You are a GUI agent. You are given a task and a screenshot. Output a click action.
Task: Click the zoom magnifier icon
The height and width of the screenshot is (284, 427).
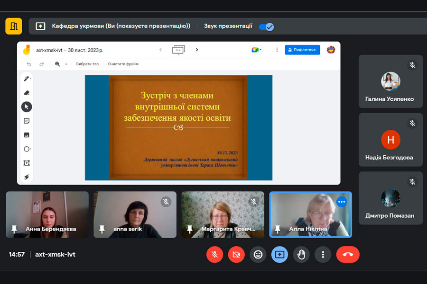57,64
